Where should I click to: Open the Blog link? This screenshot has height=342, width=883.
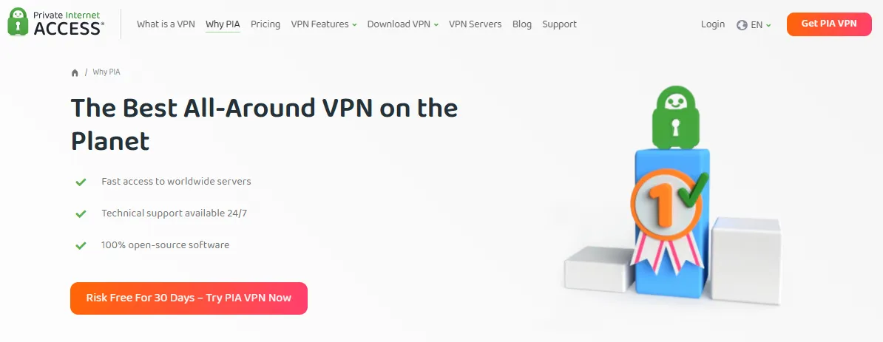coord(522,24)
